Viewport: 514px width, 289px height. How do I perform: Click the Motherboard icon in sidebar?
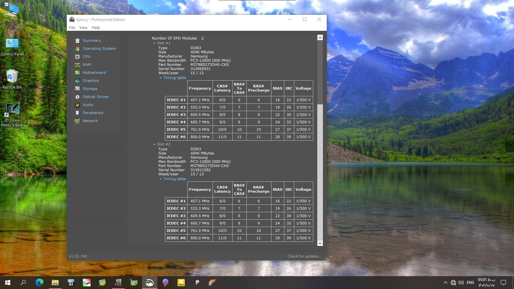tap(77, 73)
